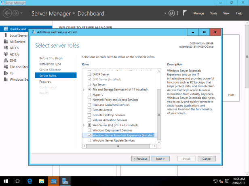
Task: Click the roles list scrollbar down arrow
Action: pyautogui.click(x=158, y=141)
